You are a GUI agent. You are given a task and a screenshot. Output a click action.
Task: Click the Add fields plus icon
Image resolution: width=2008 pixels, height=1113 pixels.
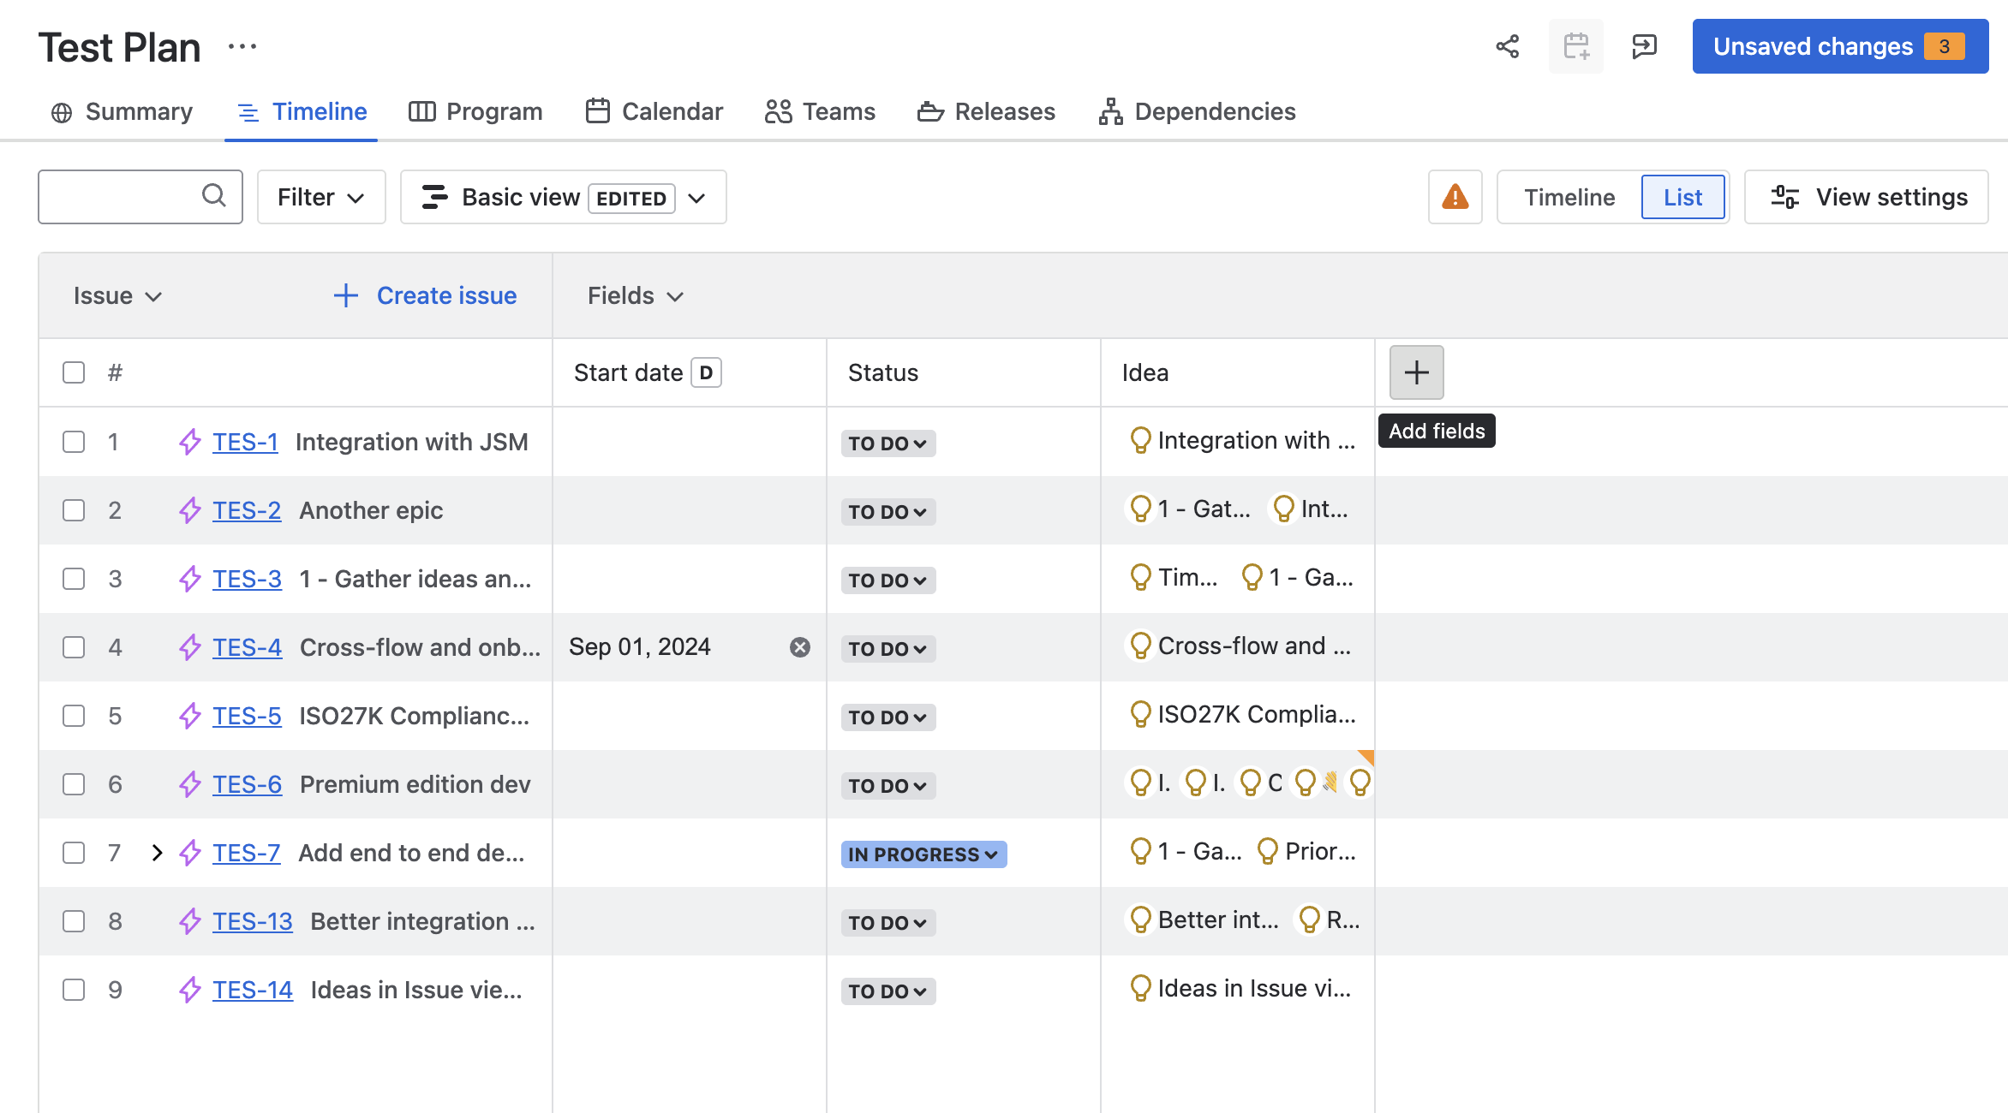(x=1415, y=372)
